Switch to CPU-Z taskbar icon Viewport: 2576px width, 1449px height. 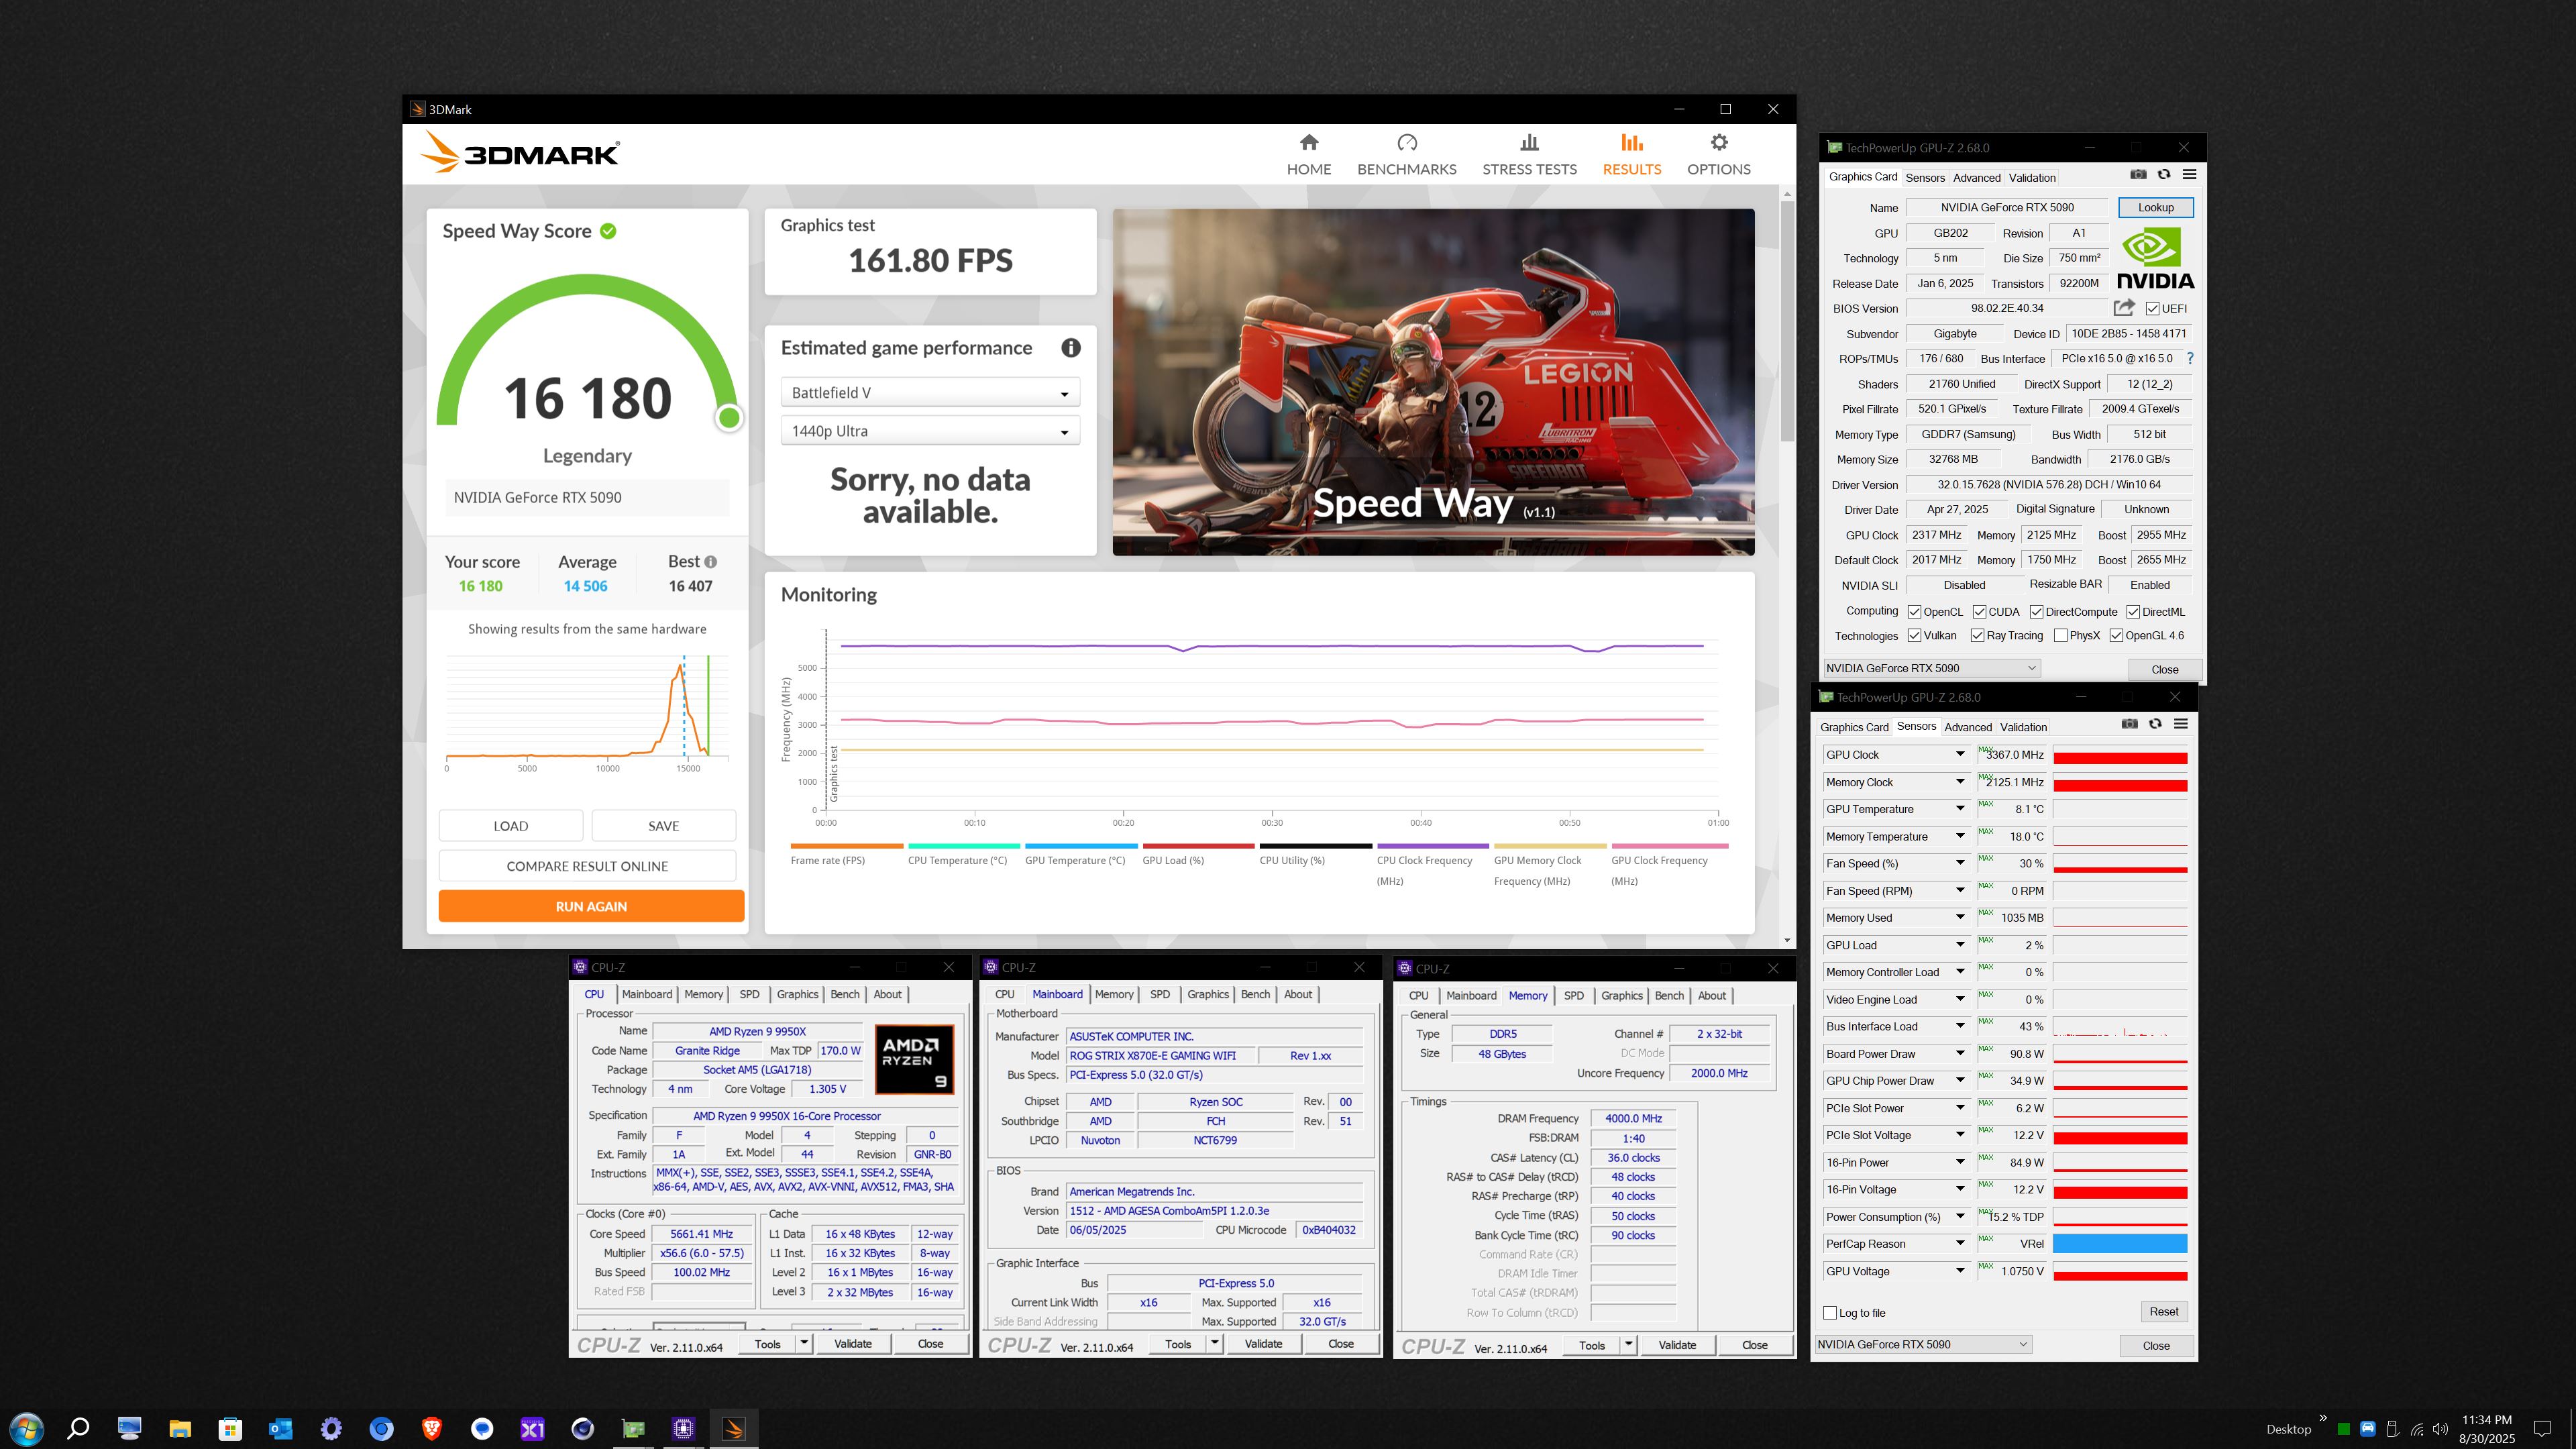coord(683,1428)
